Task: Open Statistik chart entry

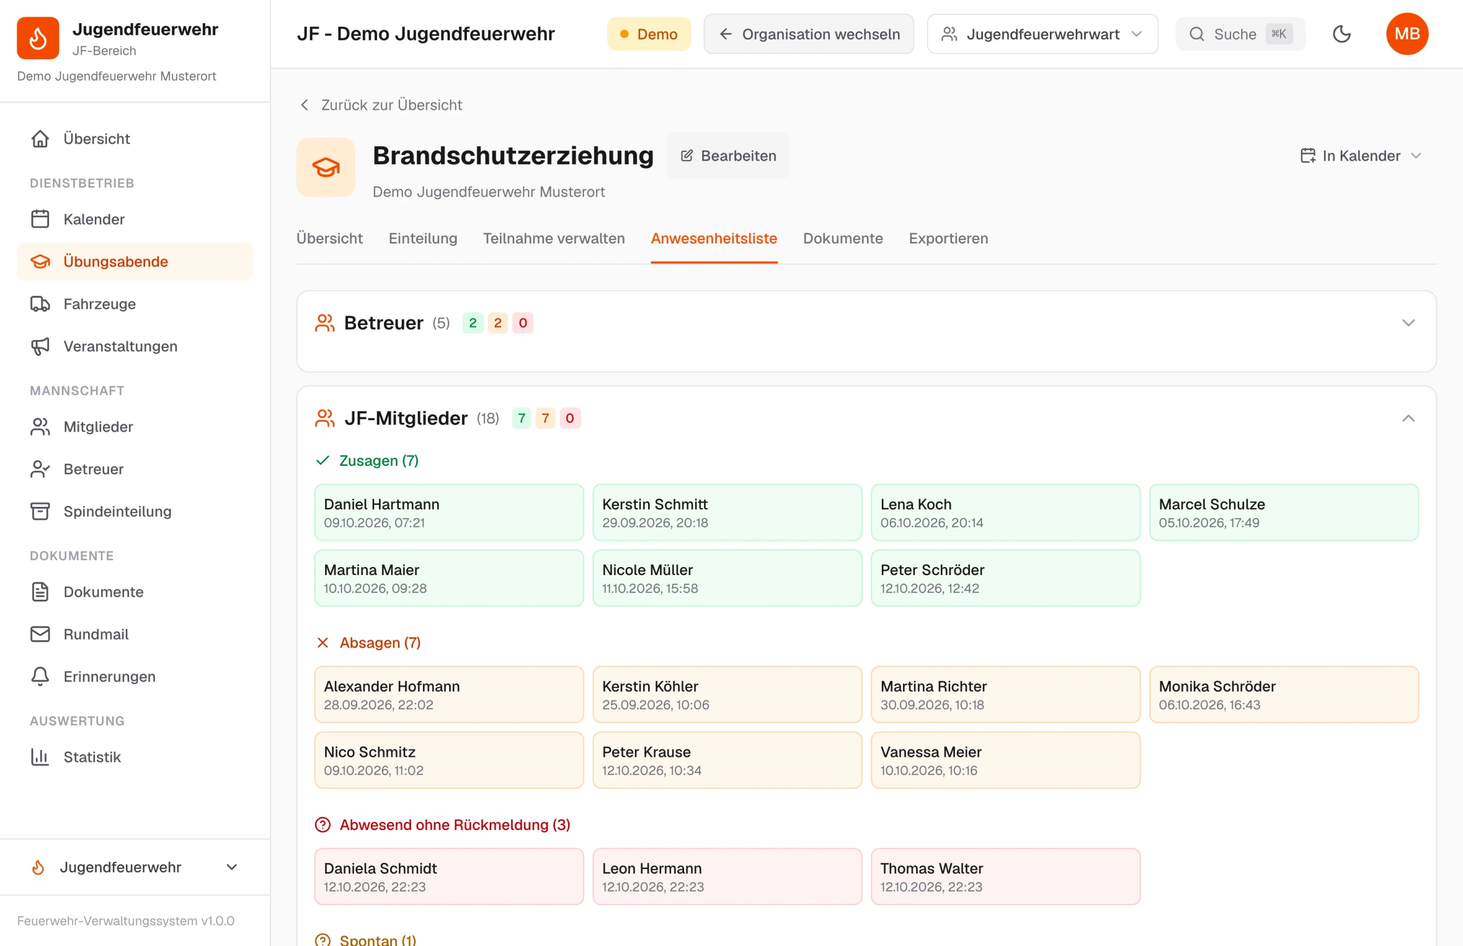Action: tap(134, 757)
